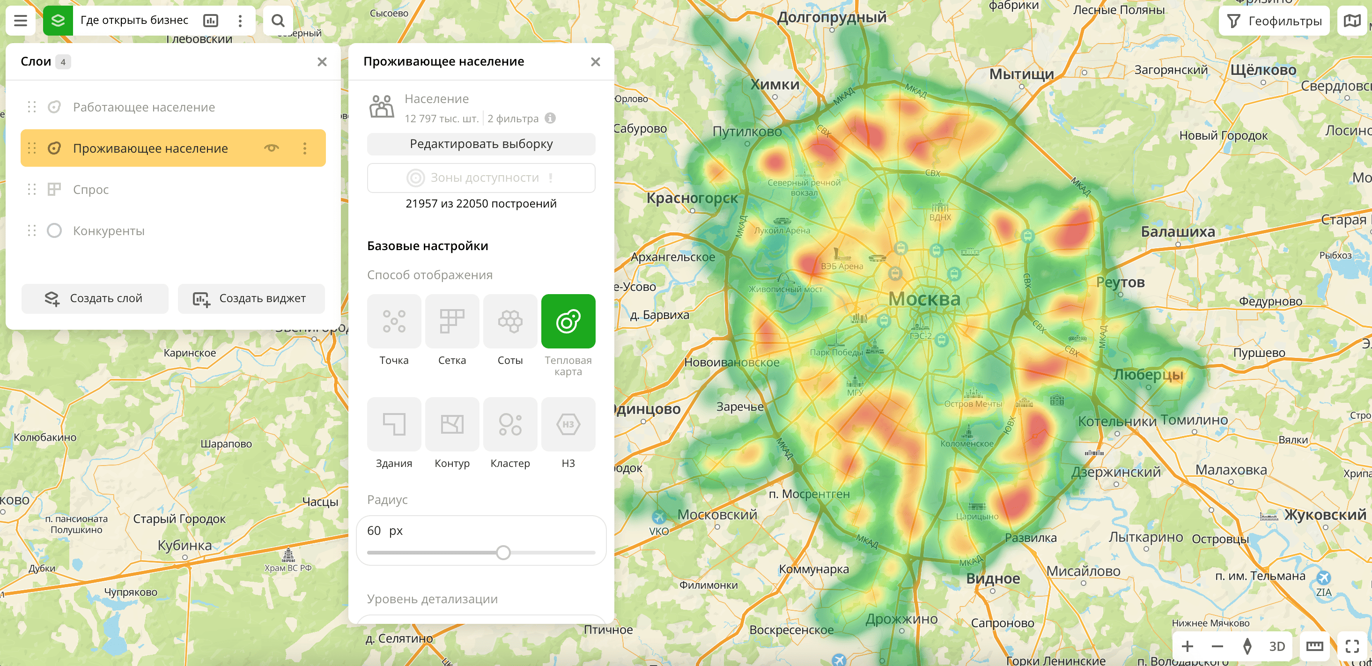The height and width of the screenshot is (666, 1372).
Task: Click the Лукойл Арена stadium icon
Action: click(x=782, y=221)
